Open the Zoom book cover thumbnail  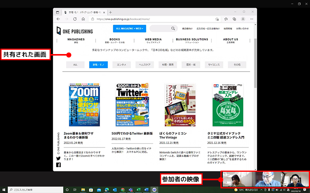84,105
